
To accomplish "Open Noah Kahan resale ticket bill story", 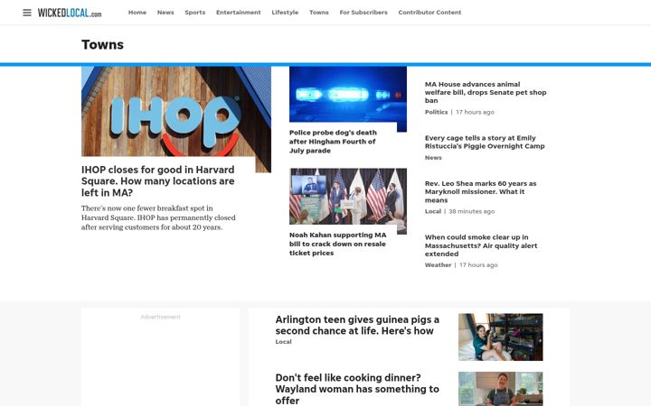I will (x=337, y=244).
